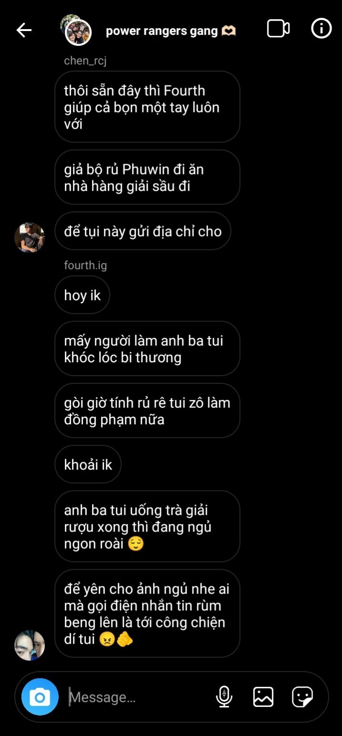
Task: Tap fourth.ig's profile picture
Action: (x=30, y=645)
